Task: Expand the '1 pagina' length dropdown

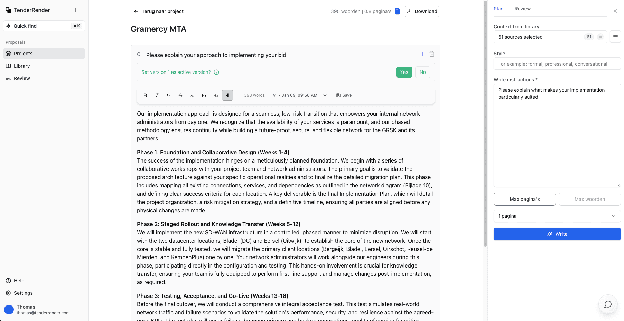Action: coord(557,216)
